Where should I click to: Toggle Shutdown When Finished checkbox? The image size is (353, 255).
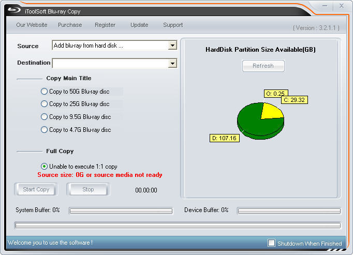click(271, 243)
